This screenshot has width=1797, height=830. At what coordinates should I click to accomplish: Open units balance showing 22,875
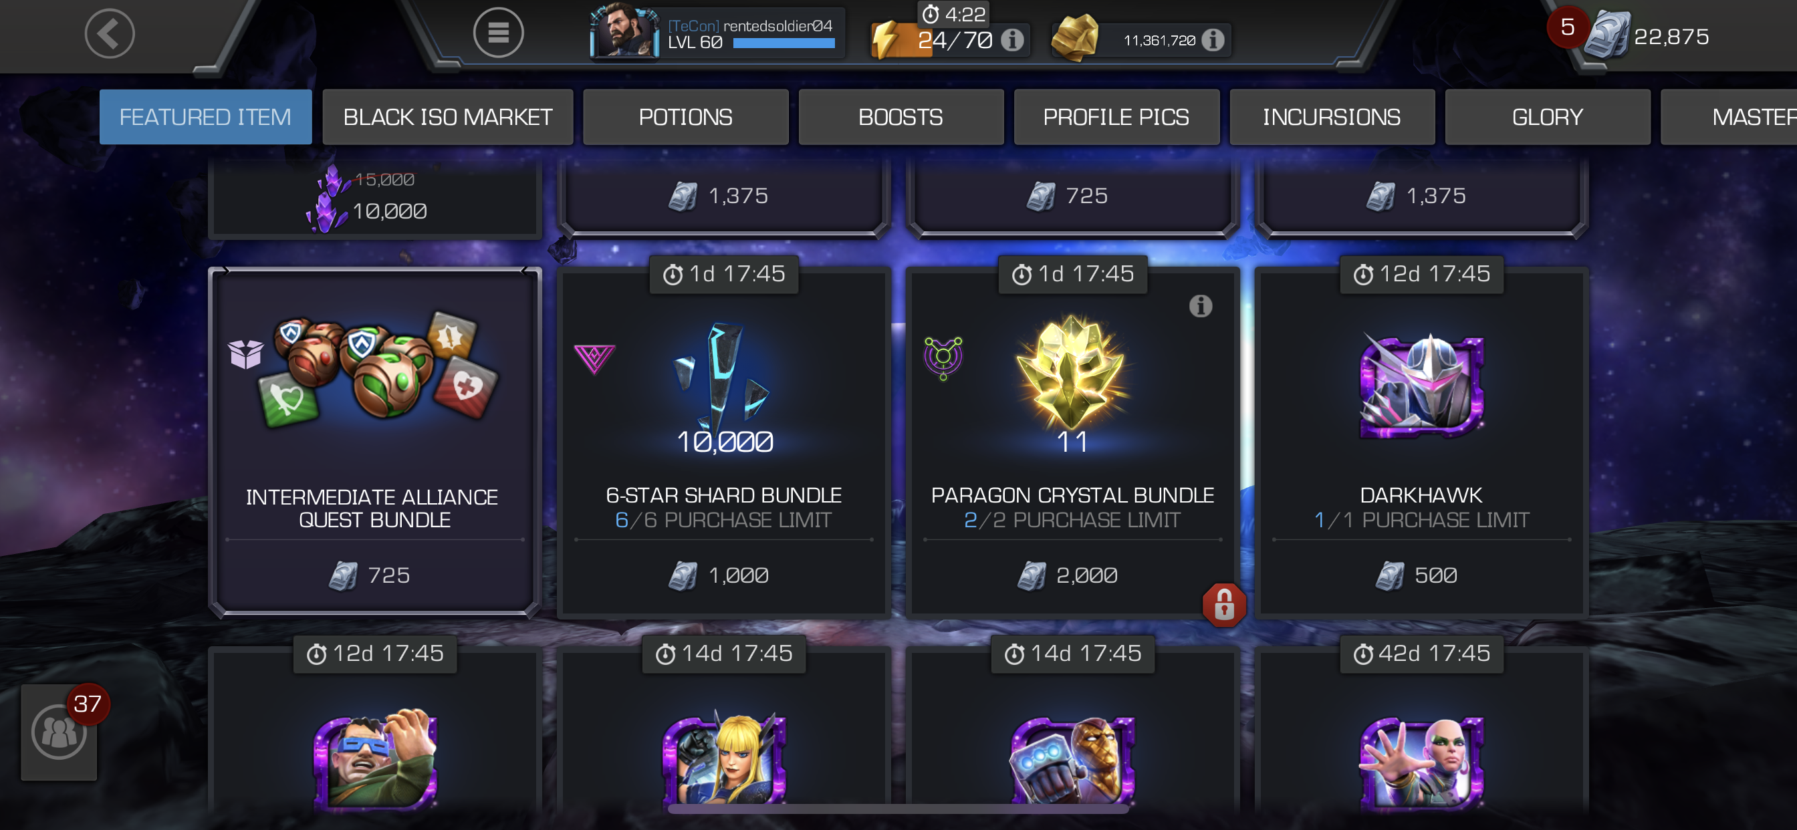1647,36
